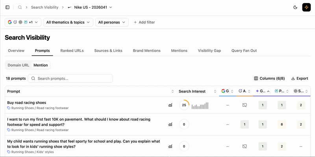Image resolution: width=315 pixels, height=157 pixels.
Task: Open the lightning bolt profile button
Action: pos(306,7)
